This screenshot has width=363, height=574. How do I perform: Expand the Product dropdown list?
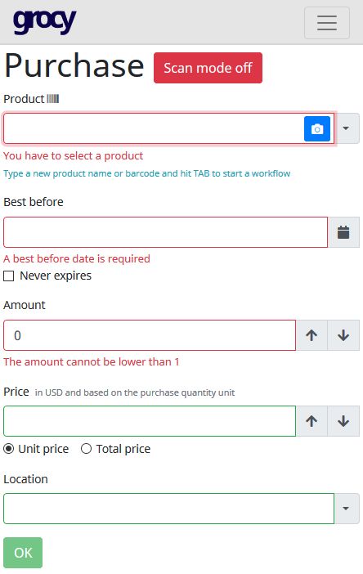point(346,128)
